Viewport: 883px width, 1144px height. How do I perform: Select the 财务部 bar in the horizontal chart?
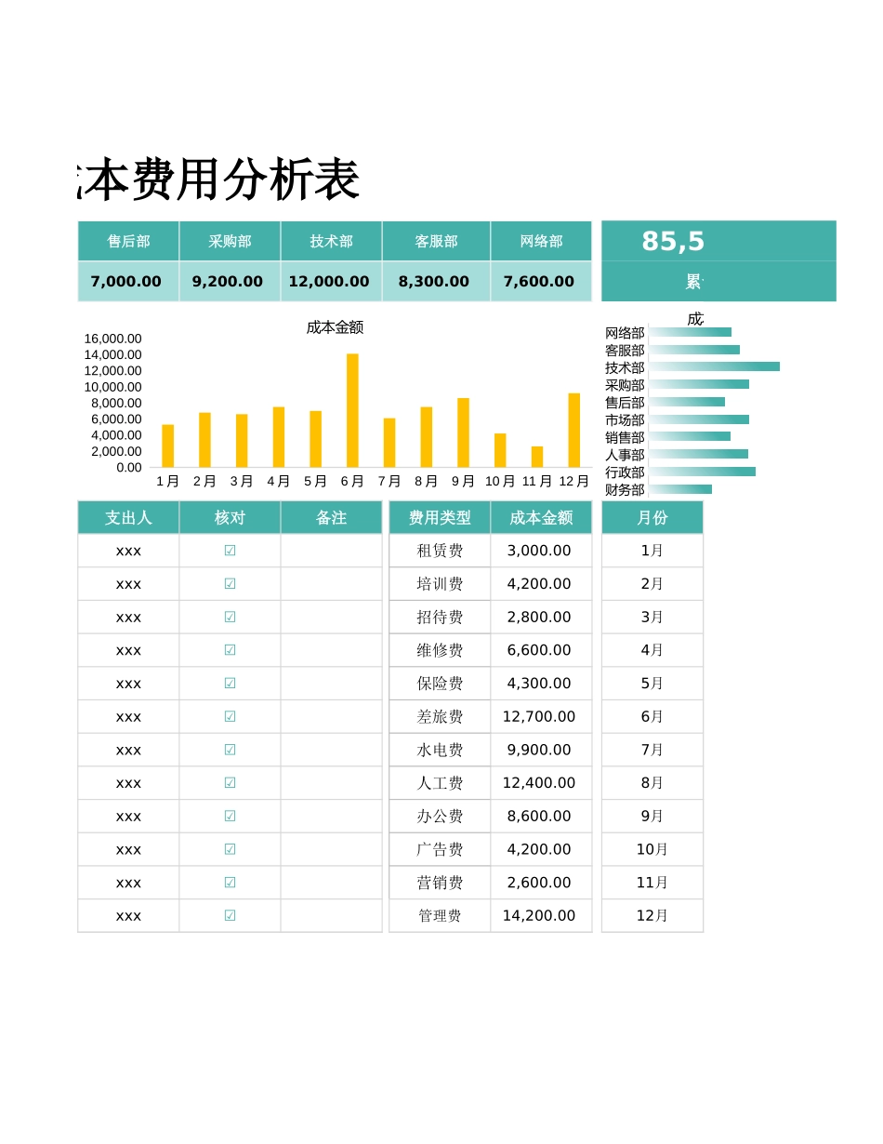(x=679, y=490)
